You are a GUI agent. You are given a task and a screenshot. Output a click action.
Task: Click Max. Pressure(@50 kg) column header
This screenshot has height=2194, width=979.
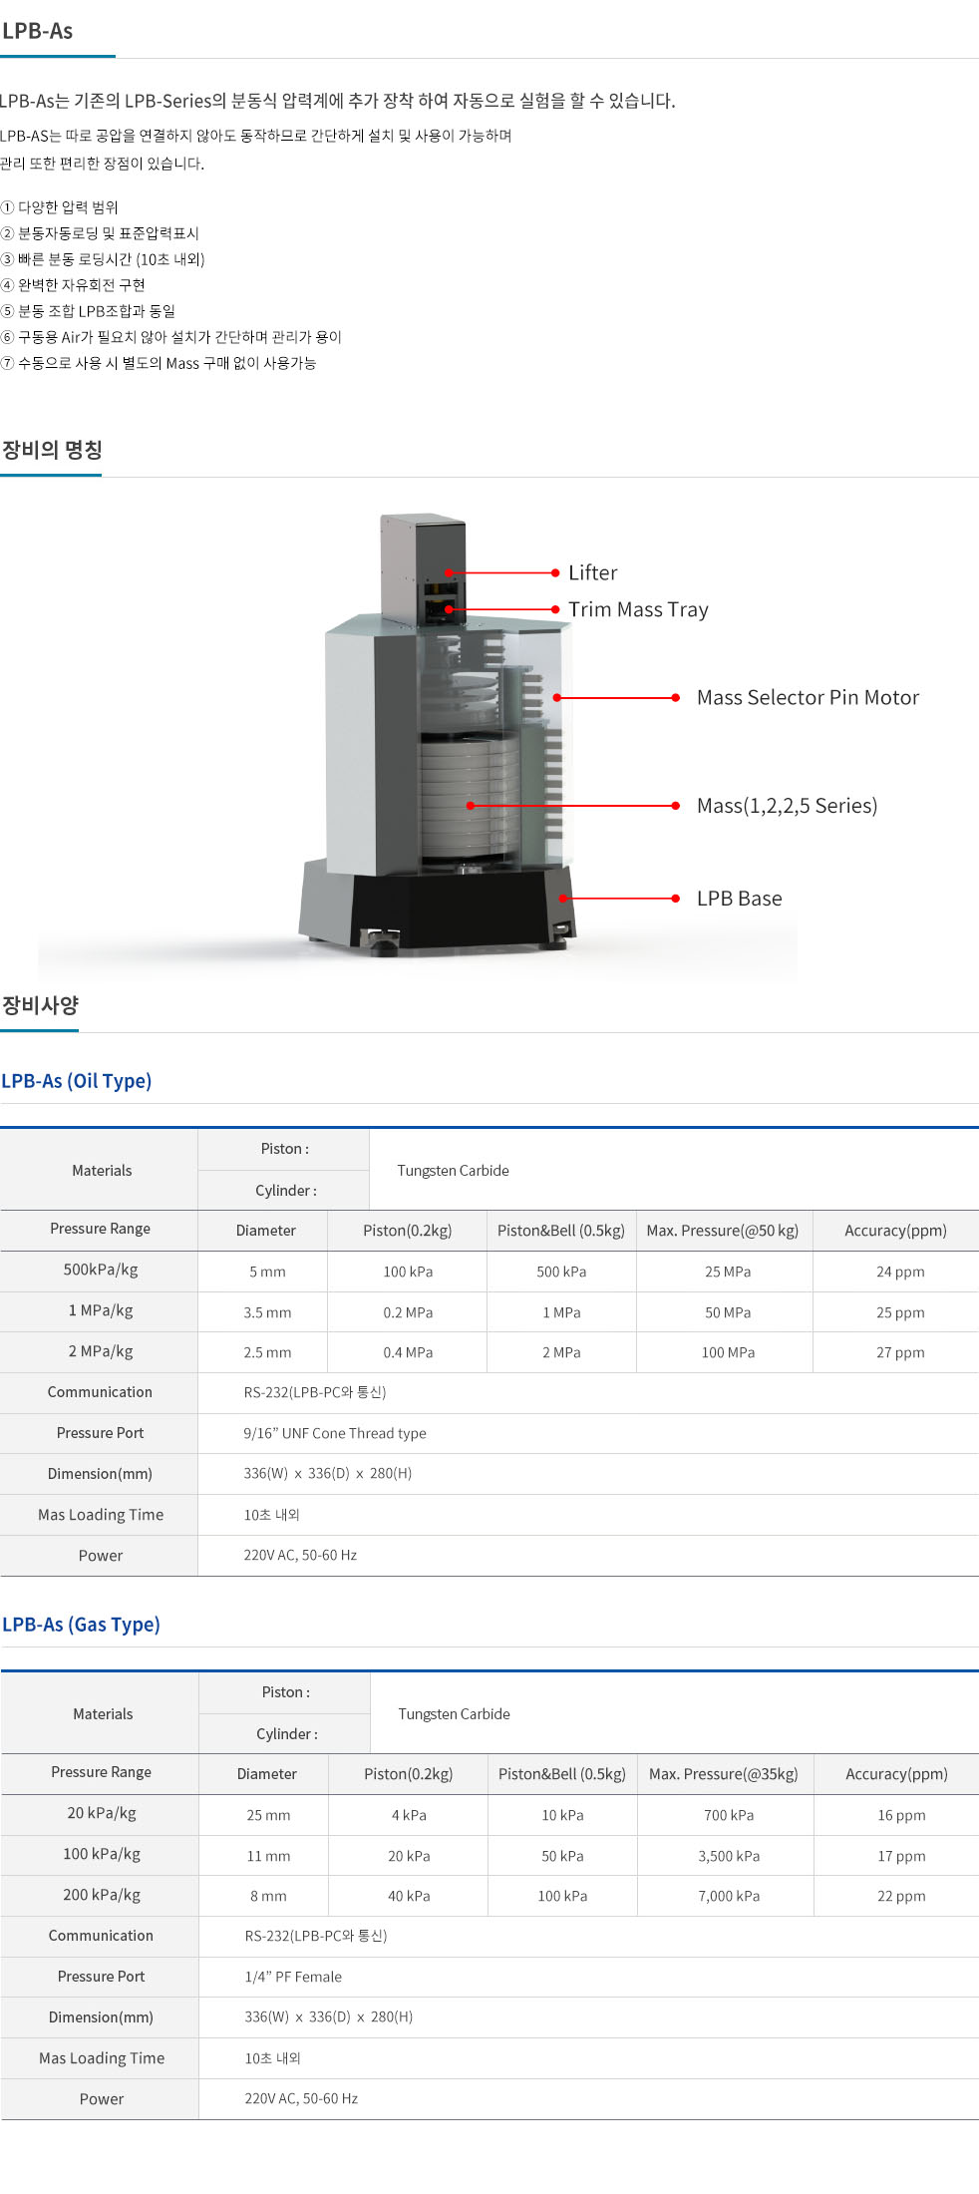click(723, 1231)
